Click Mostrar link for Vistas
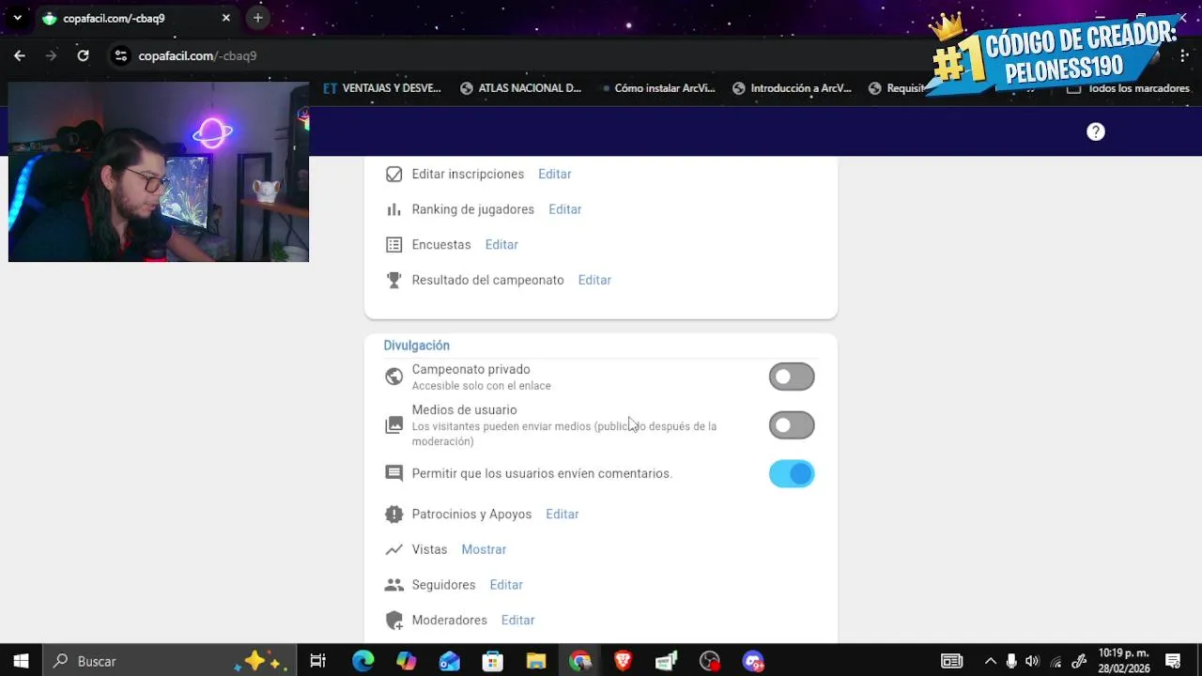Viewport: 1202px width, 676px height. [484, 549]
